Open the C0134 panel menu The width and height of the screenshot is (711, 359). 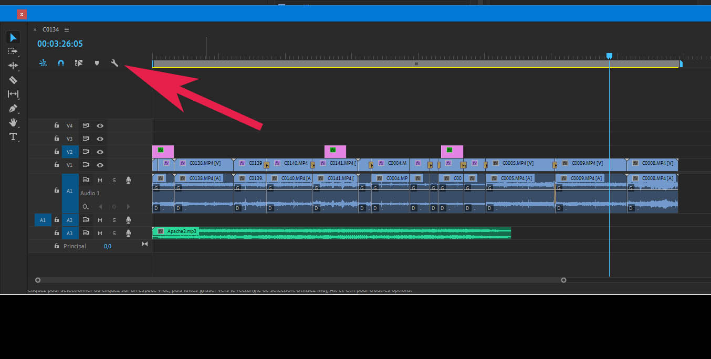[67, 29]
